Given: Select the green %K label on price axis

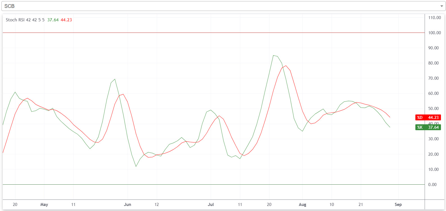Looking at the screenshot, I should point(428,127).
